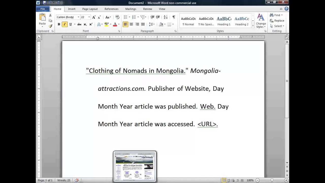Show paragraph marks with pilcrow icon
Screen dimensions: 325x183
(174, 17)
